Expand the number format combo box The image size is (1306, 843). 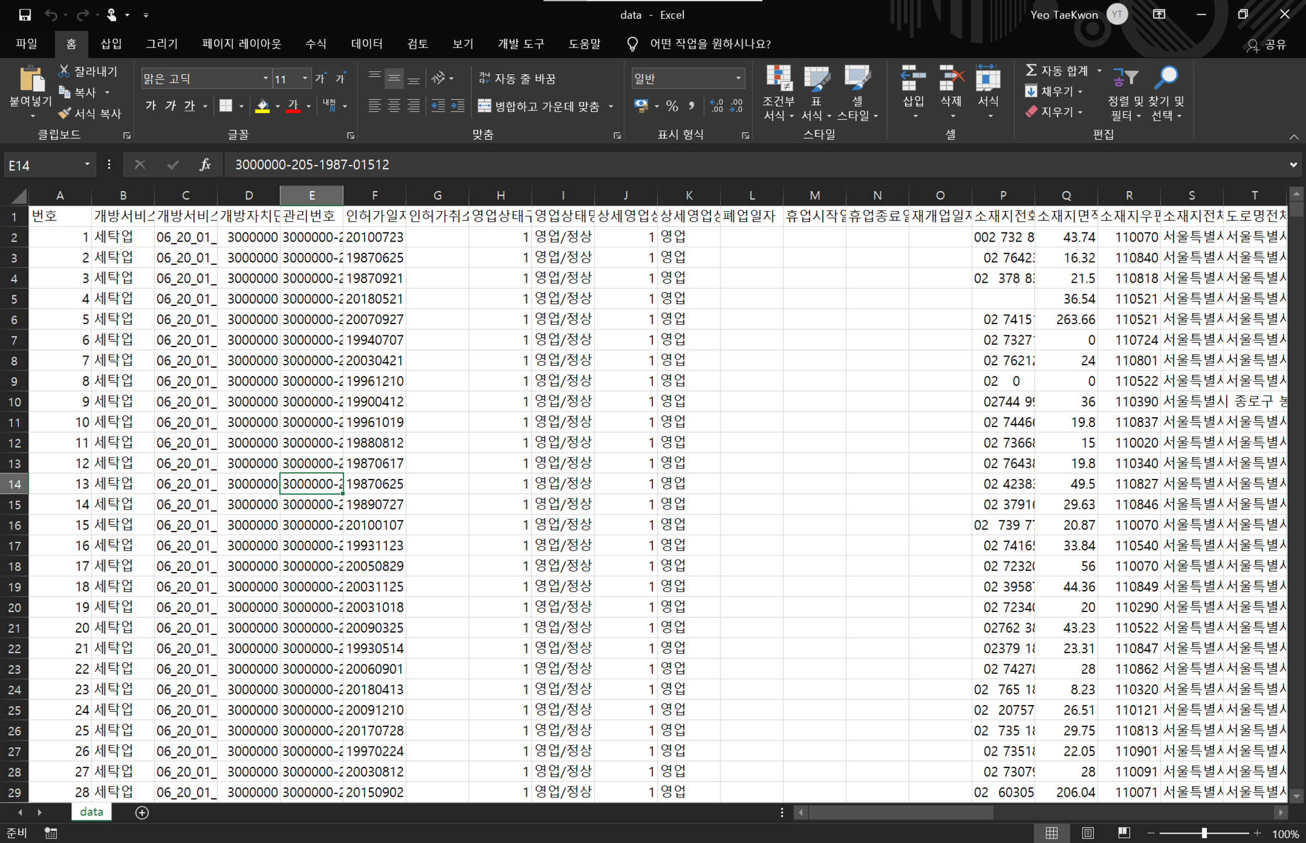[x=739, y=79]
